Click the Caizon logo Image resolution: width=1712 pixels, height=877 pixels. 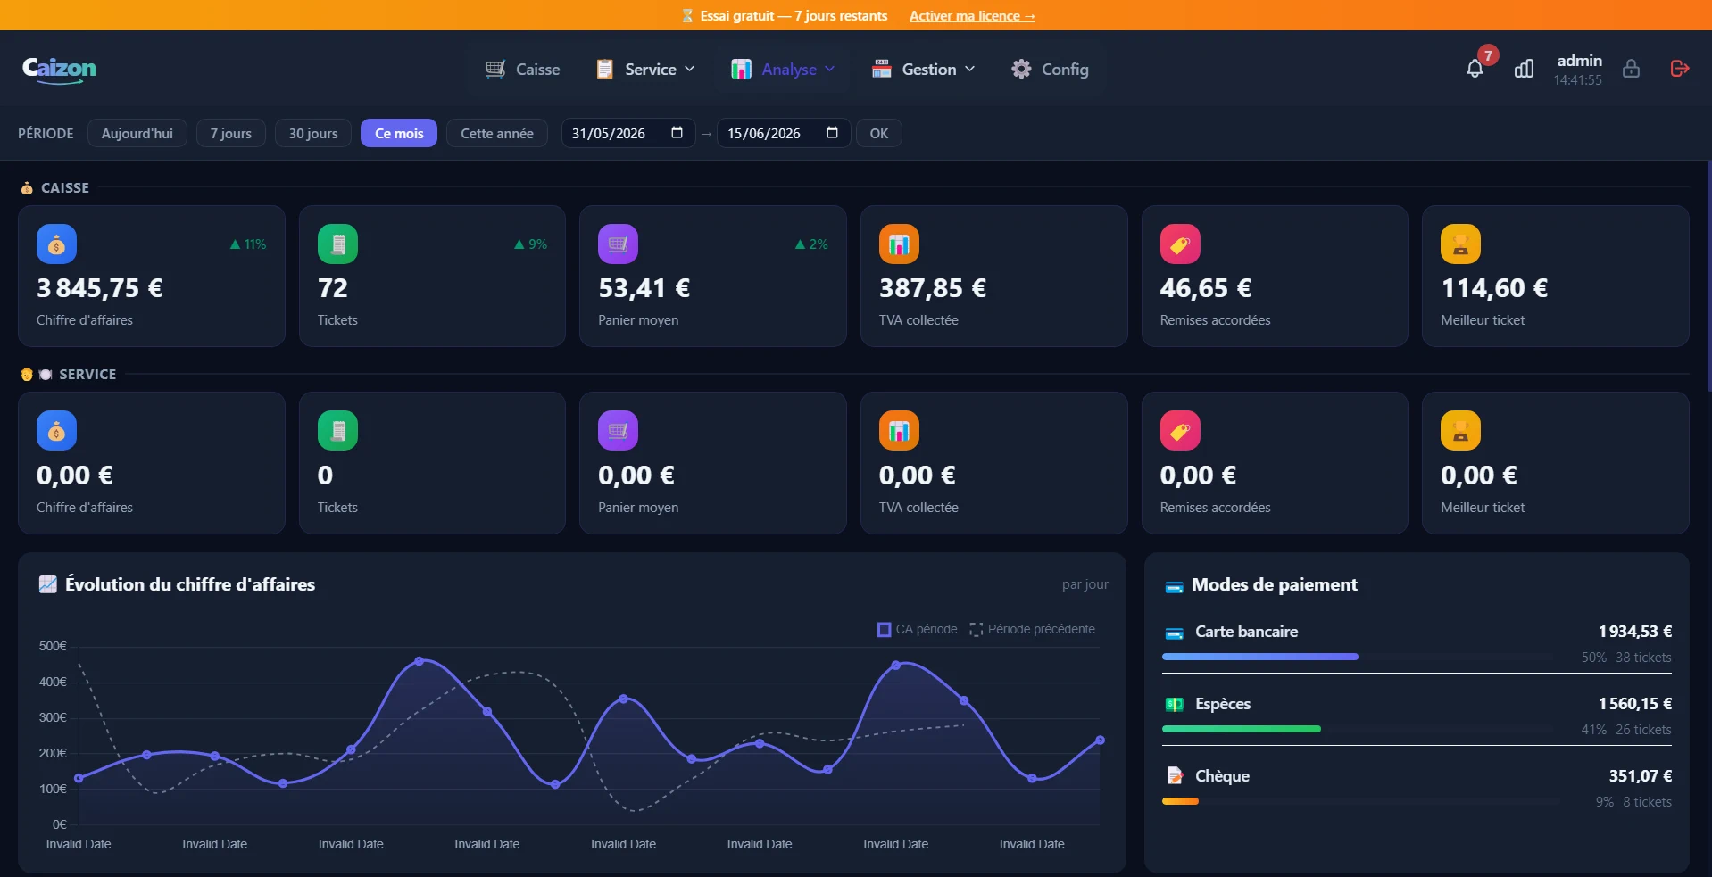tap(59, 70)
